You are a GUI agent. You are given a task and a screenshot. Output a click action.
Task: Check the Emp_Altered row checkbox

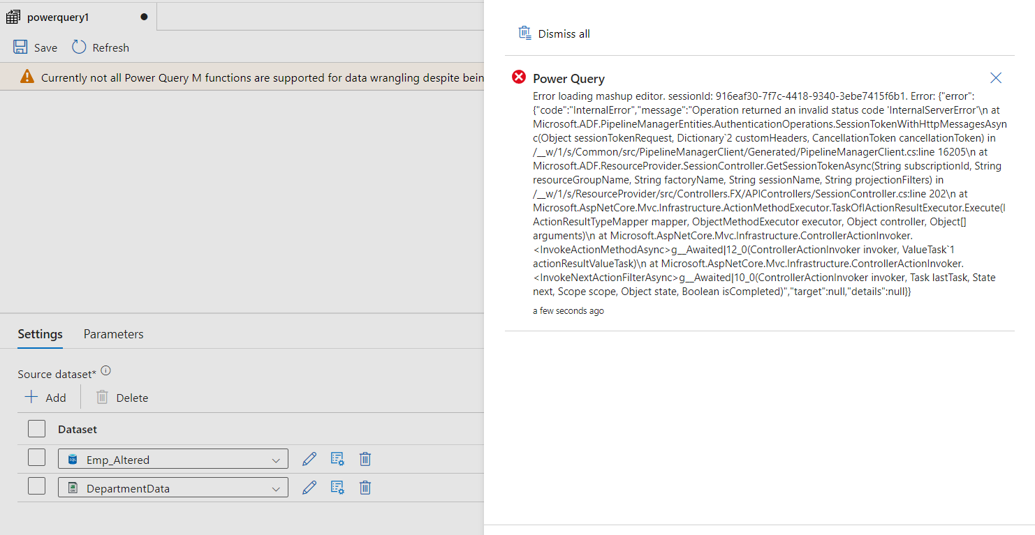click(37, 458)
